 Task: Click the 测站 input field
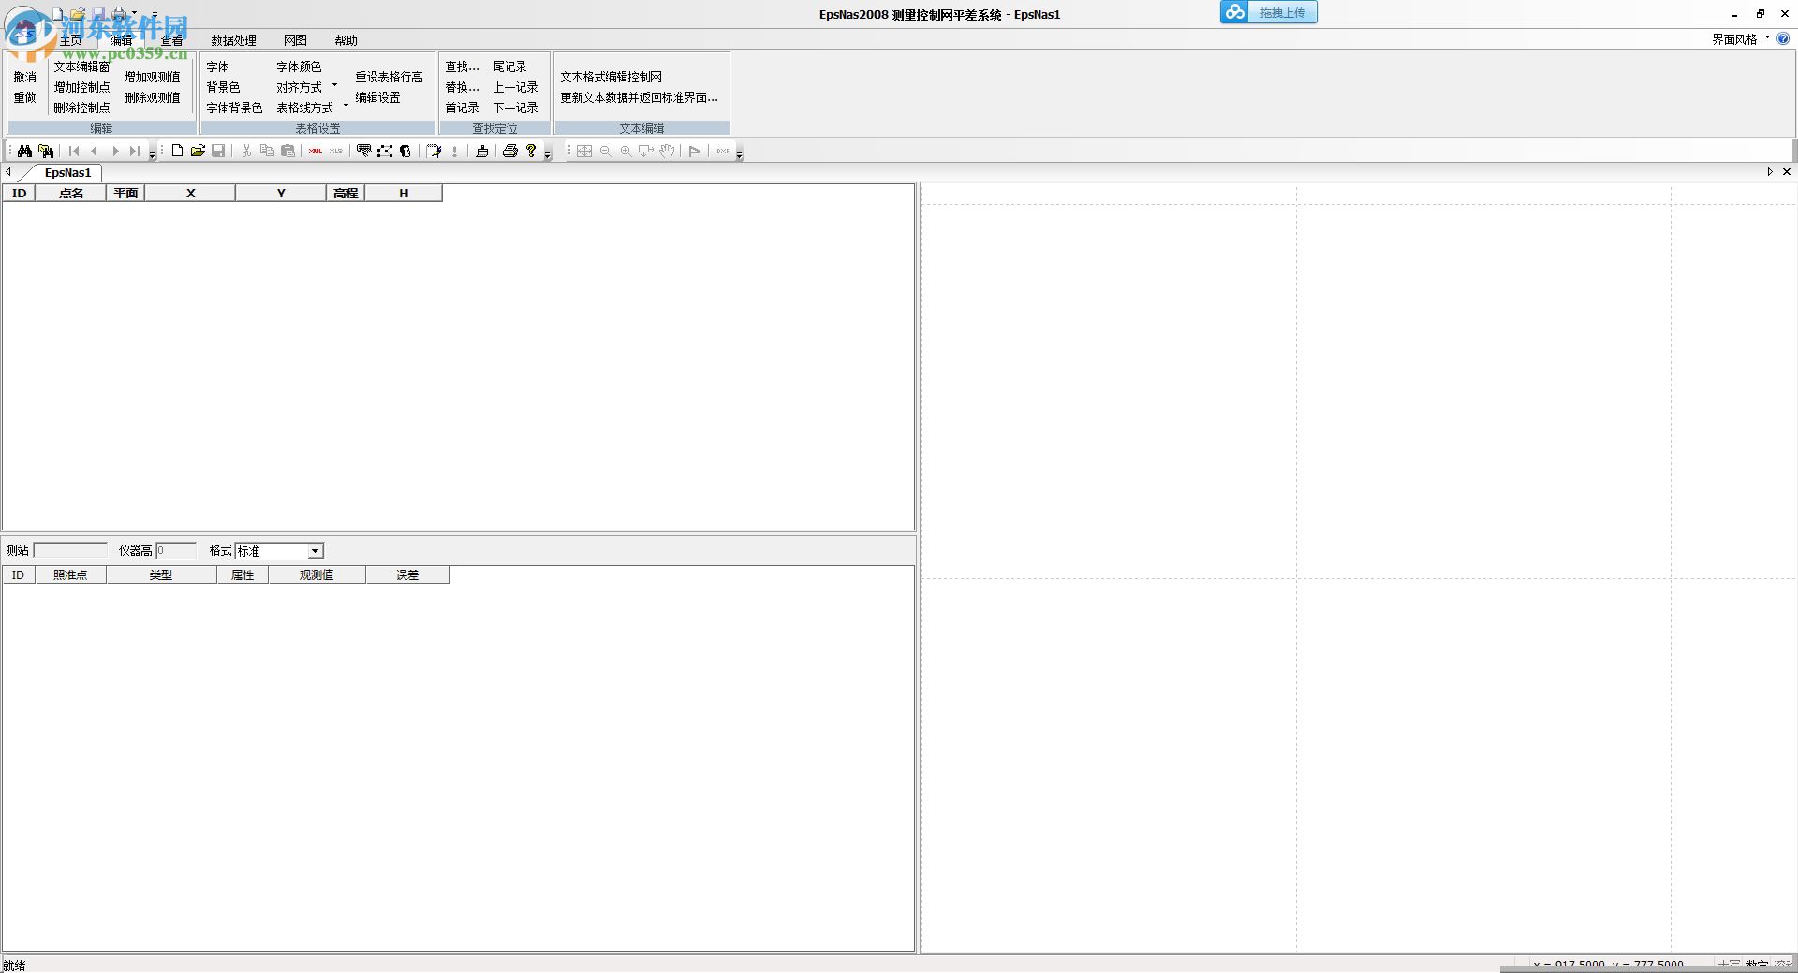click(71, 550)
